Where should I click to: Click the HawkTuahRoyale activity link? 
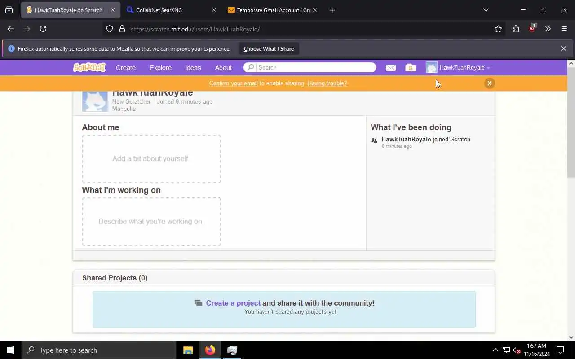pyautogui.click(x=406, y=139)
